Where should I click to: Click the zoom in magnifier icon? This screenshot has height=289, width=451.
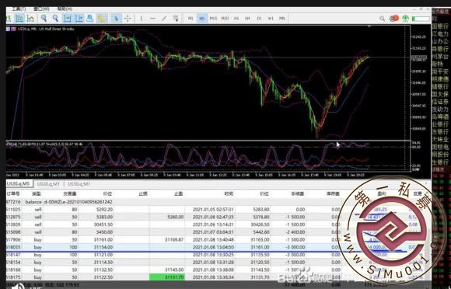point(44,19)
